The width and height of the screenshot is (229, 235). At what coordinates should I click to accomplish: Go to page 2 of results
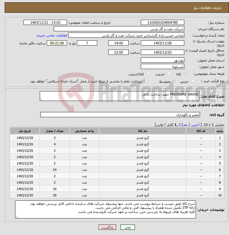click(x=180, y=125)
